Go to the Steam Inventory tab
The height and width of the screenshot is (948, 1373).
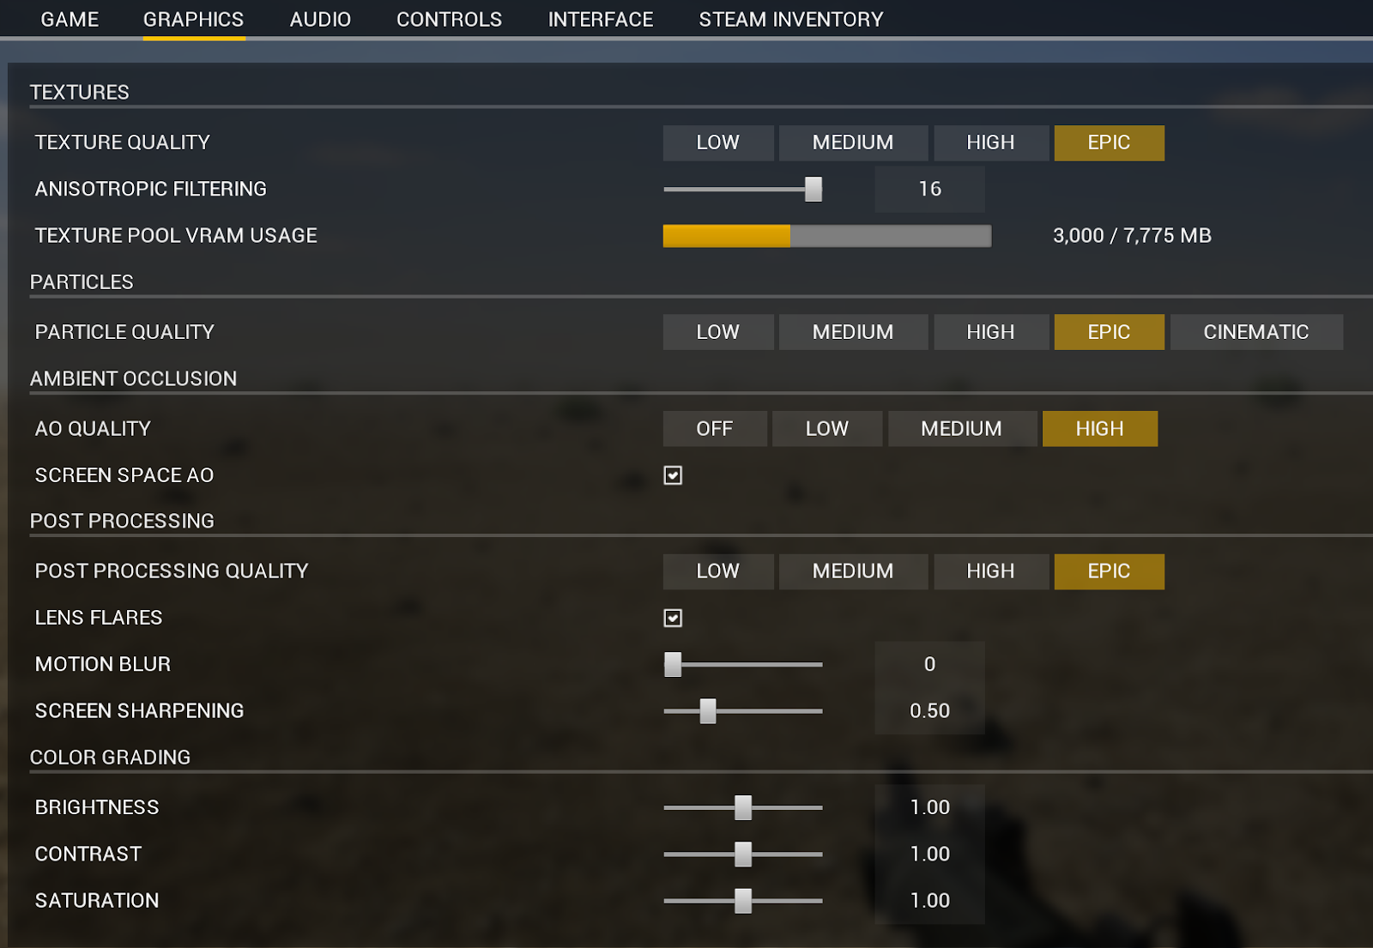point(790,19)
